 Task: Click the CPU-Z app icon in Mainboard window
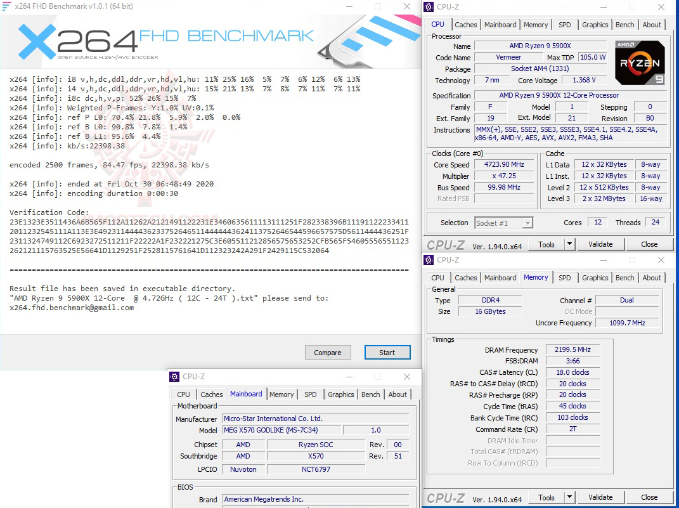[174, 377]
